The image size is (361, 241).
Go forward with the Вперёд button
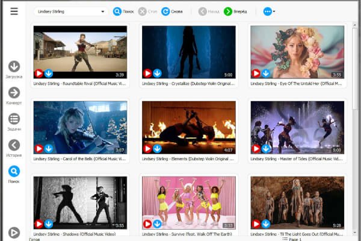(235, 11)
